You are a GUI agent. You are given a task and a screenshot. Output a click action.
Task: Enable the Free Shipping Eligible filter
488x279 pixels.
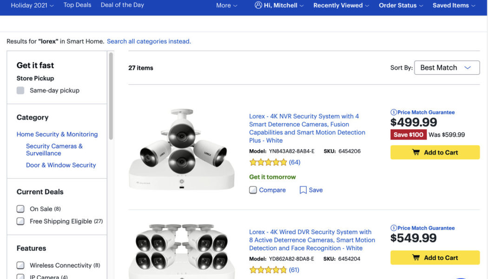(x=20, y=221)
